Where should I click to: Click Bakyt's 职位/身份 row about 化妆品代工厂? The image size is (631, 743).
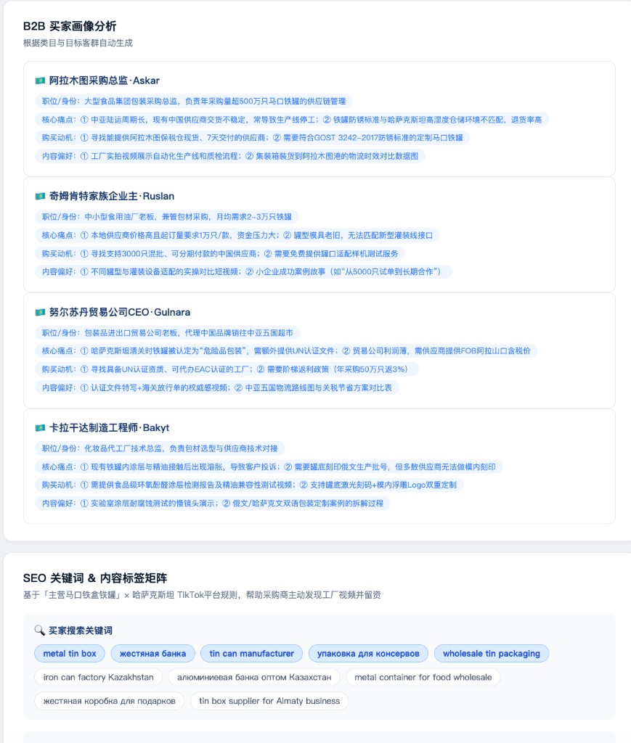(x=160, y=448)
